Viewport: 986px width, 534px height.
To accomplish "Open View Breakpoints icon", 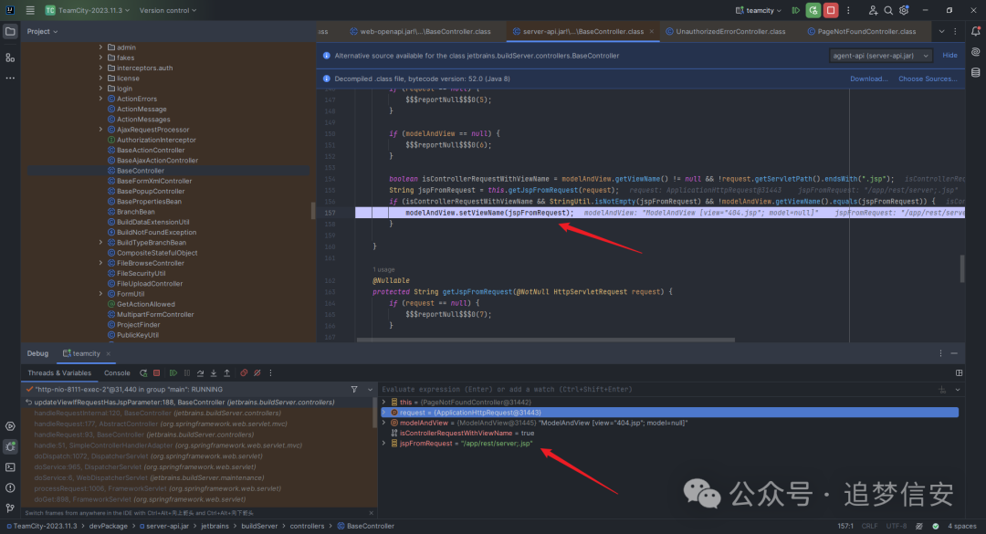I will (244, 373).
